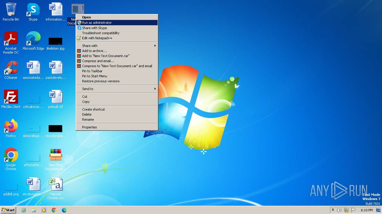Select the CCleaner desktop icon
The height and width of the screenshot is (214, 382).
(x=11, y=70)
